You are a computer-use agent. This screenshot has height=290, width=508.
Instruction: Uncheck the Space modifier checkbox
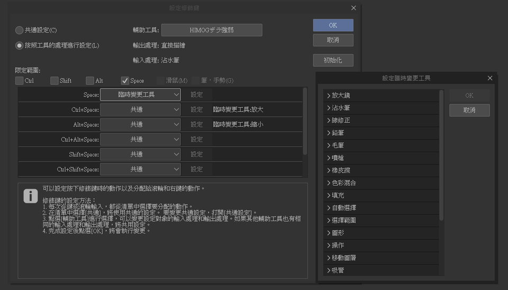(125, 80)
